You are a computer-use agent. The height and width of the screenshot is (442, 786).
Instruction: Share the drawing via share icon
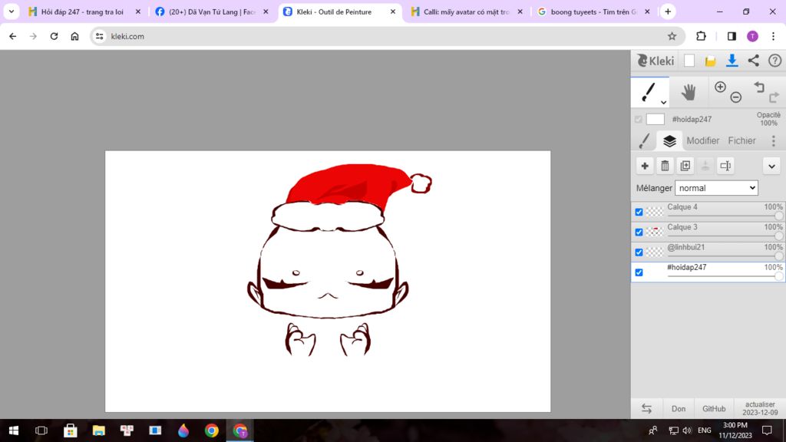pyautogui.click(x=754, y=61)
